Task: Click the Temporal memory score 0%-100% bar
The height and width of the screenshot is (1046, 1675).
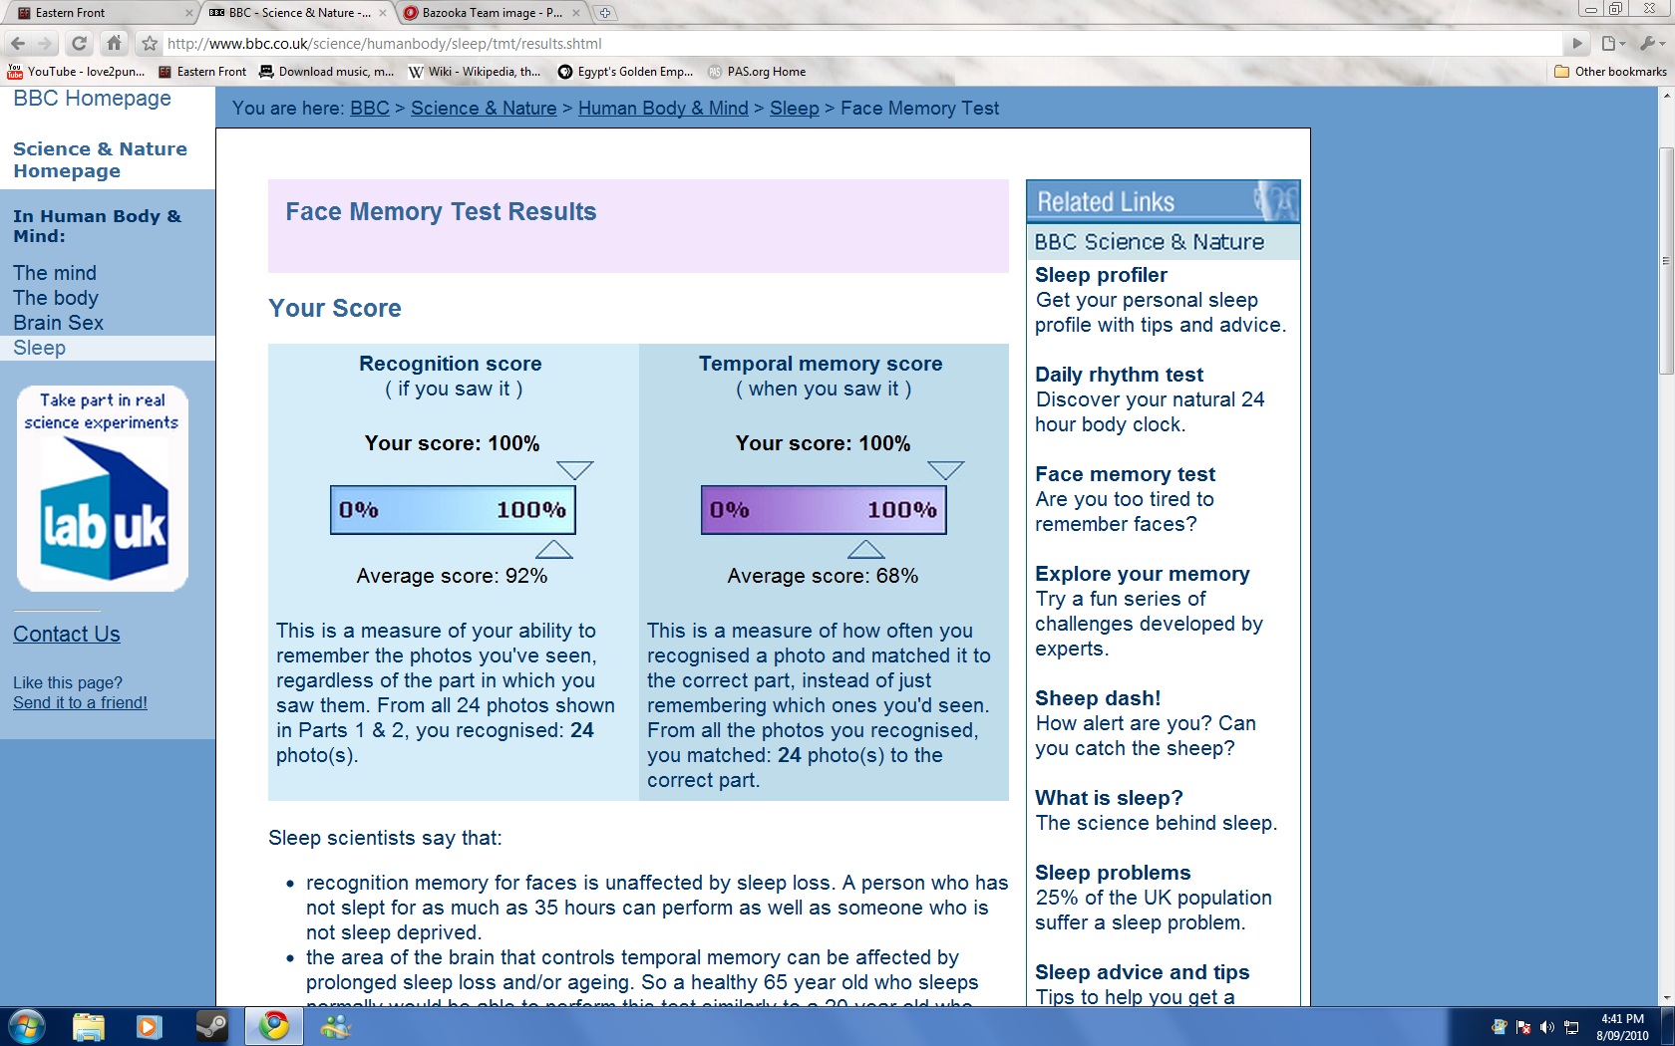Action: [824, 510]
